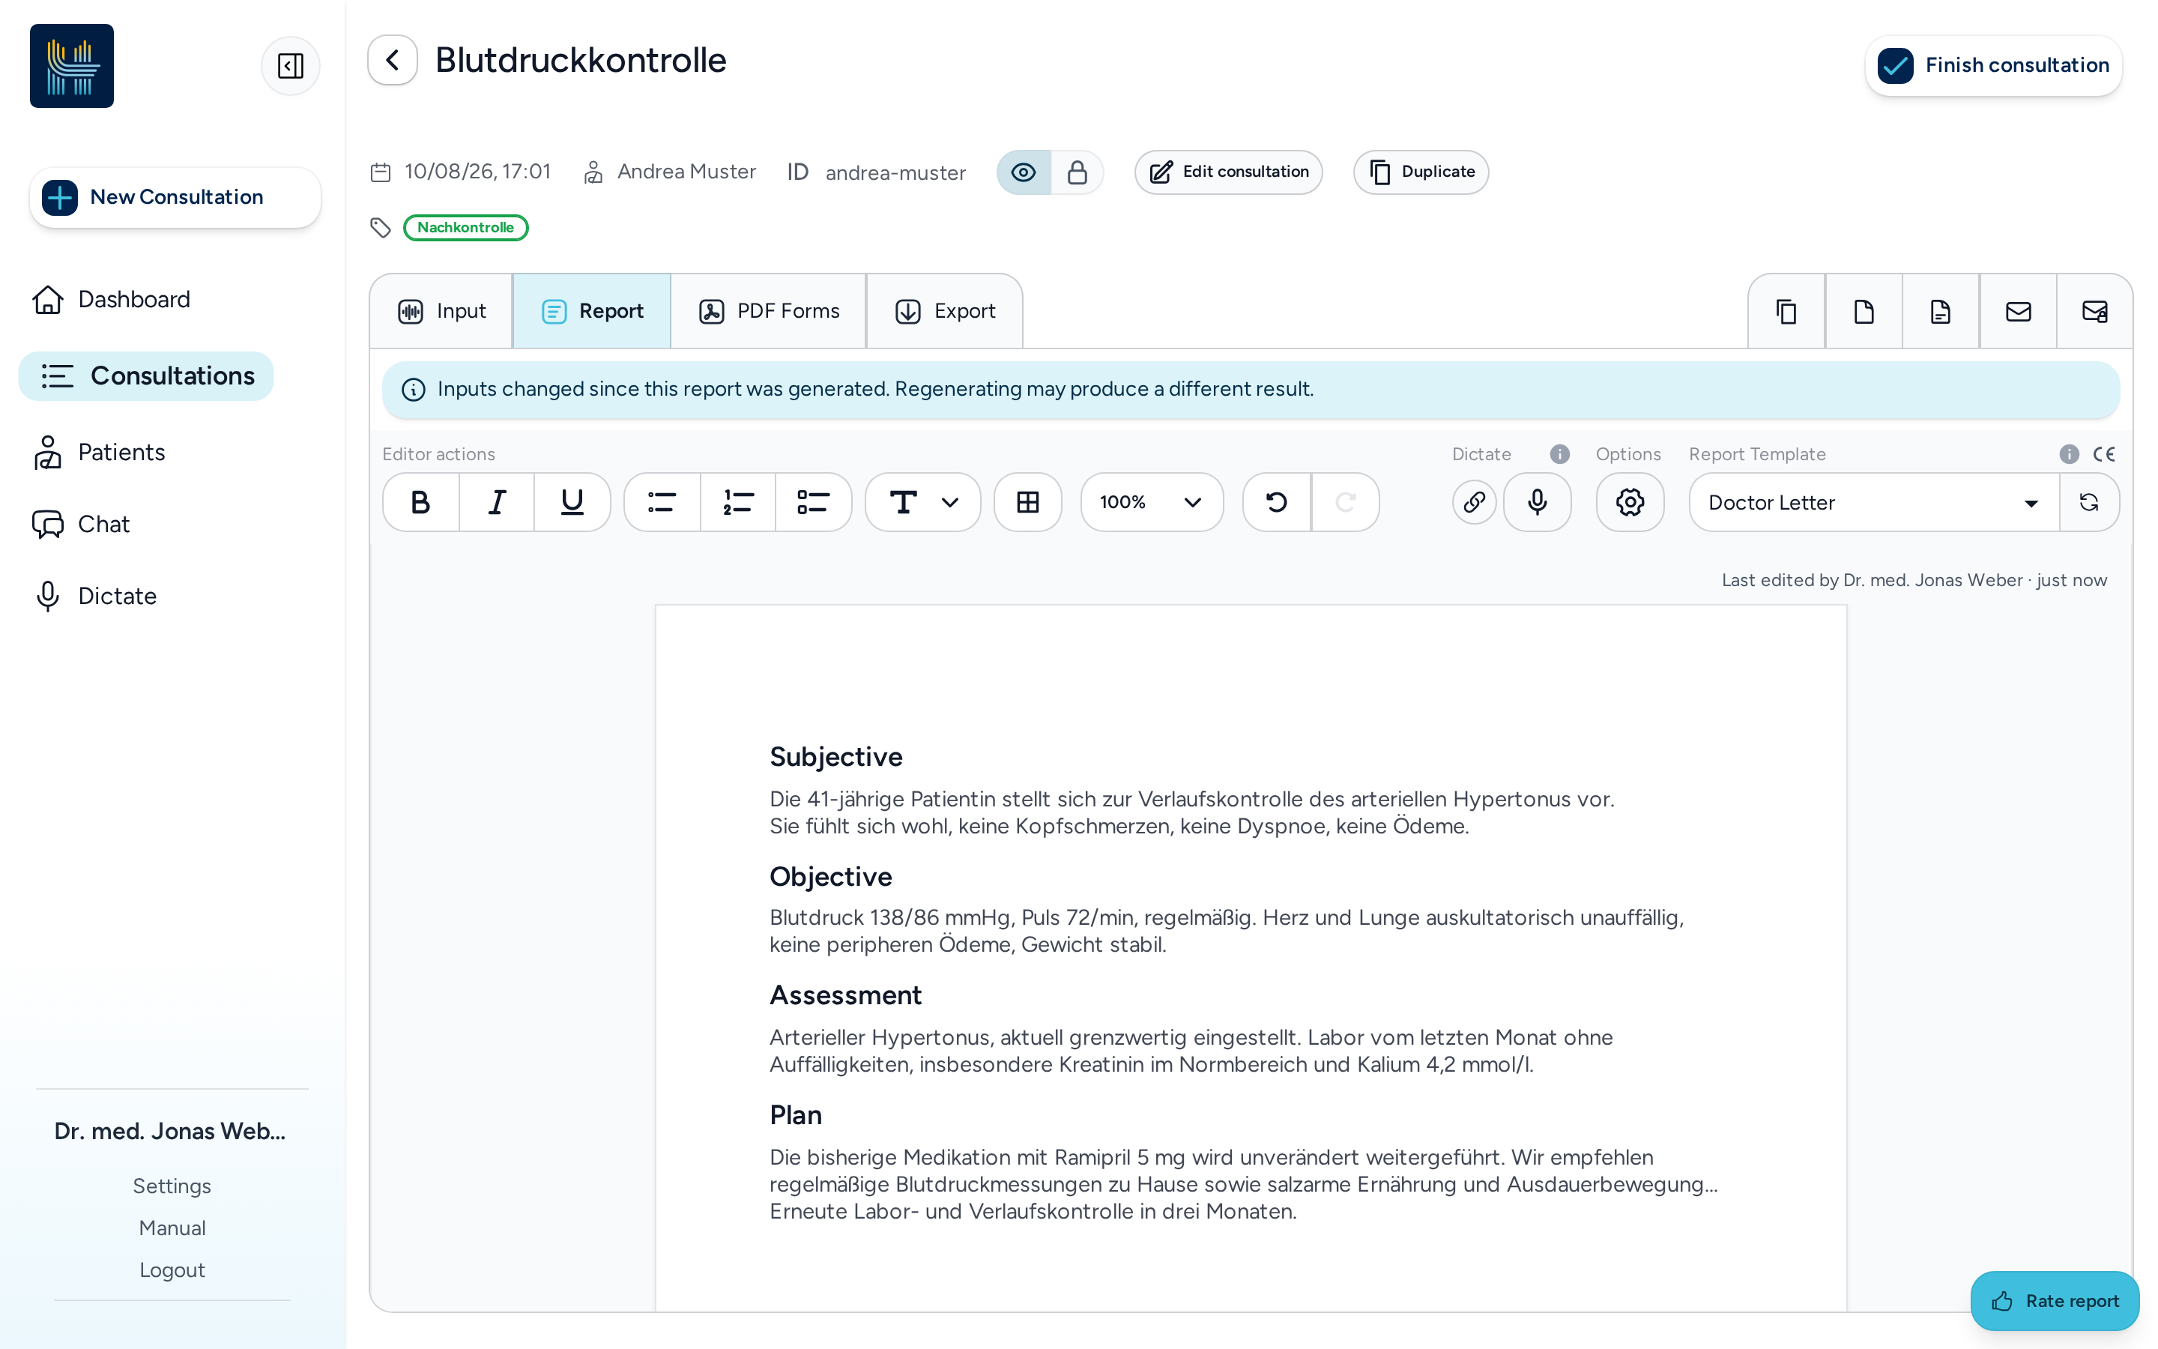The height and width of the screenshot is (1349, 2158).
Task: Insert a table
Action: coord(1028,502)
